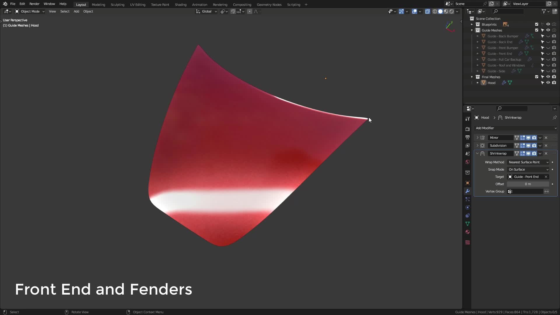Select the Hood object in outliner
This screenshot has width=560, height=315.
tap(491, 83)
